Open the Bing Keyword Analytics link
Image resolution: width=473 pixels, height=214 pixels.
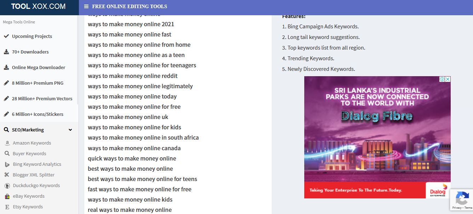[37, 164]
